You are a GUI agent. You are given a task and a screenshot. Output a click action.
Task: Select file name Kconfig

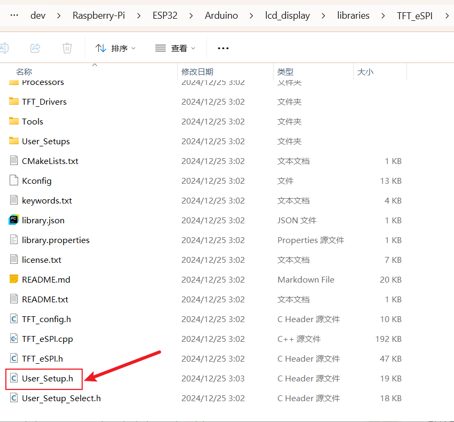(x=37, y=181)
